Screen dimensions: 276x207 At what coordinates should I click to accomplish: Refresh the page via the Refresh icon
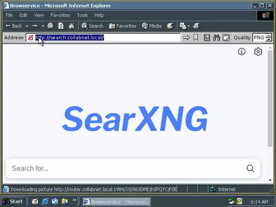coord(61,26)
